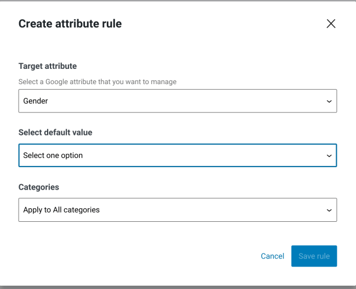Click the Save rule button

tap(314, 256)
